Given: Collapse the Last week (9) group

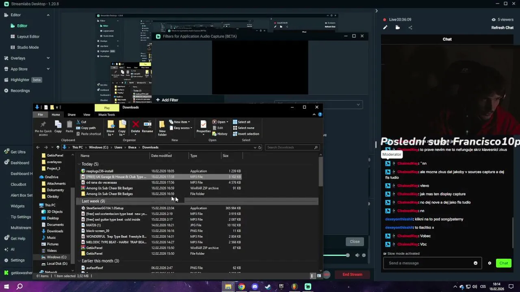Looking at the screenshot, I should coord(79,201).
